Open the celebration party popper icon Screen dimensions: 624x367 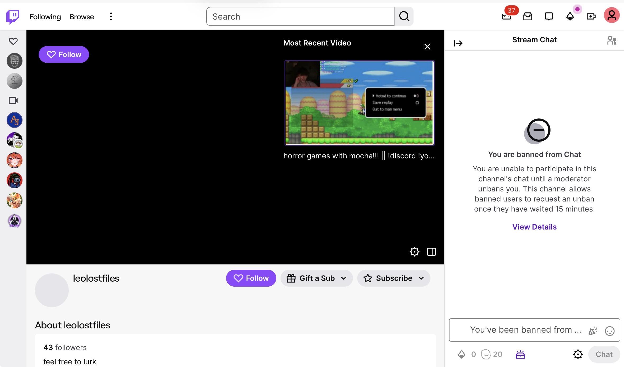click(x=593, y=331)
